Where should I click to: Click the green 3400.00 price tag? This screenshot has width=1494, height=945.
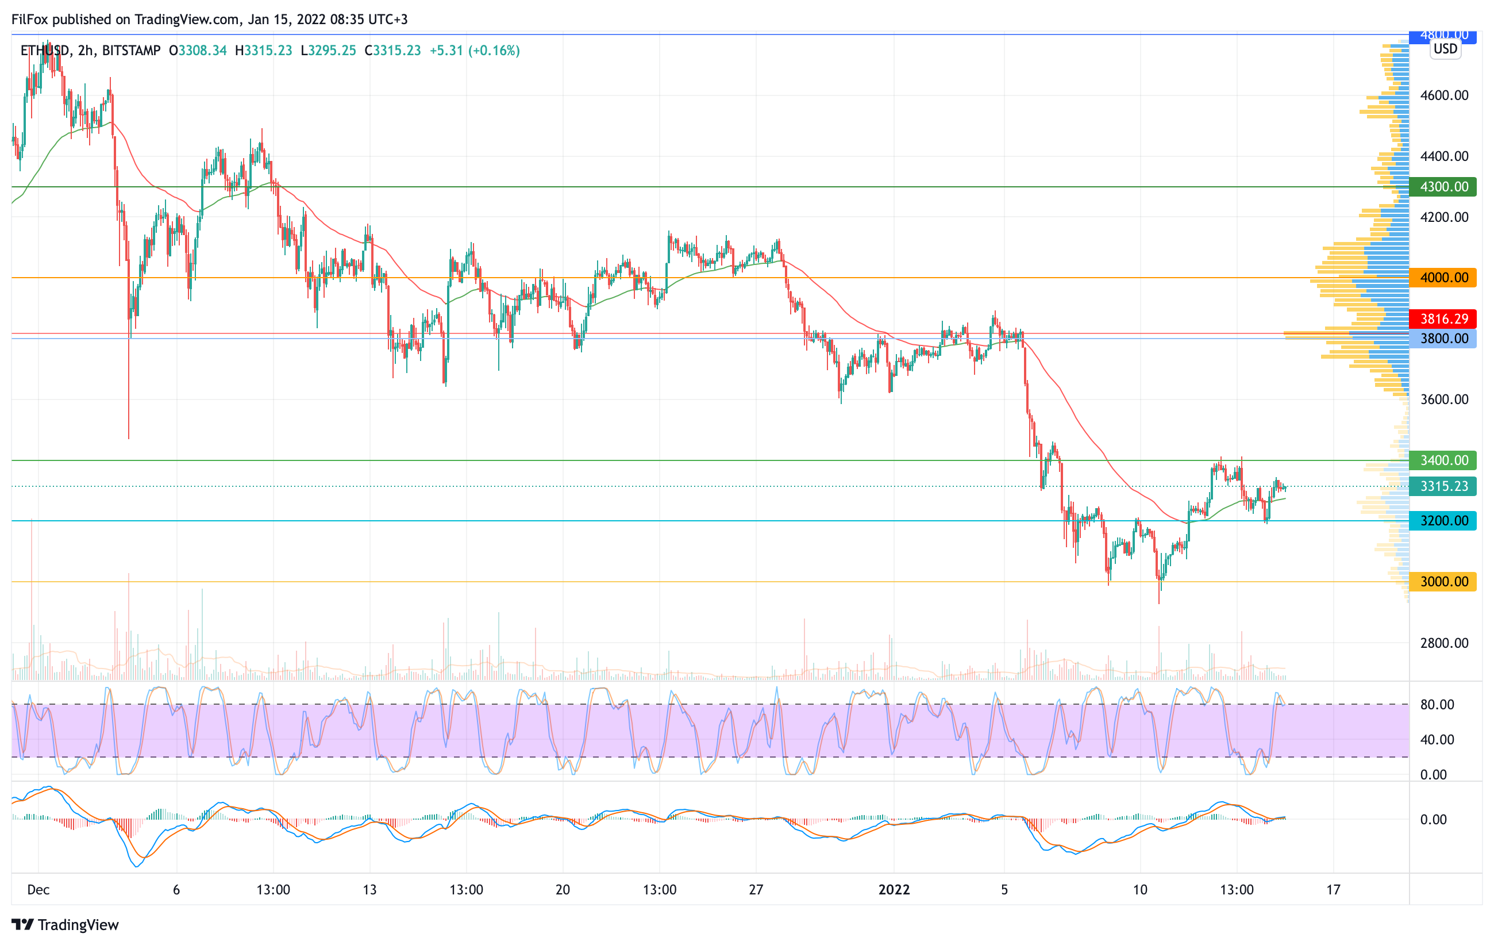(1442, 460)
